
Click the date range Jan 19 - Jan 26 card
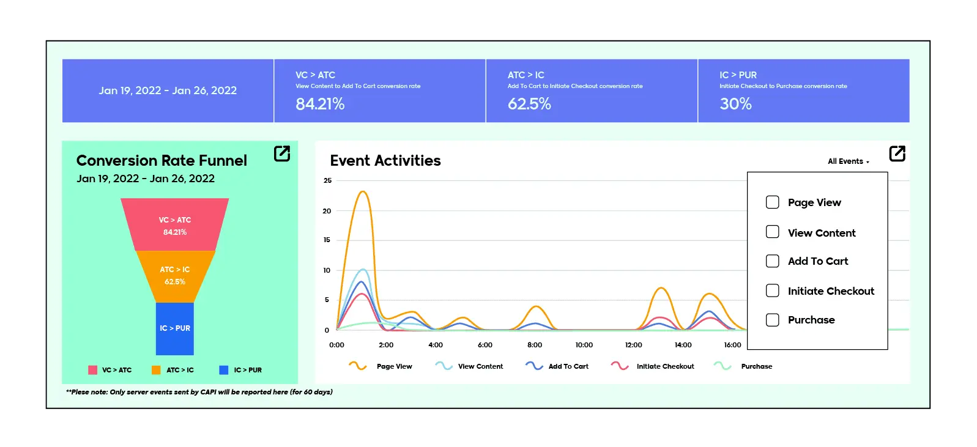(168, 91)
